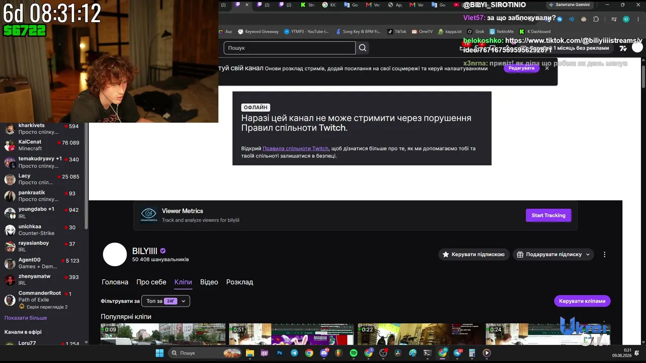Image resolution: width=646 pixels, height=363 pixels.
Task: Open the Song Key & BPM Finder bookmark
Action: tap(358, 31)
